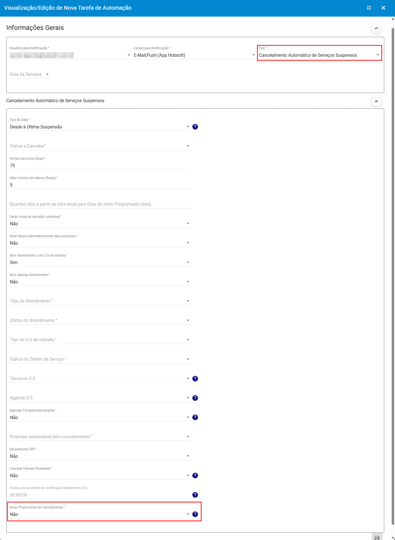Click the Valor mínimo em aberto field
The width and height of the screenshot is (395, 540).
click(x=100, y=185)
